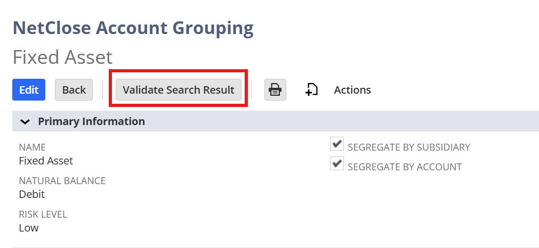Toggle the Segregate by Account checkbox
Screen dimensions: 539x248
click(x=336, y=164)
